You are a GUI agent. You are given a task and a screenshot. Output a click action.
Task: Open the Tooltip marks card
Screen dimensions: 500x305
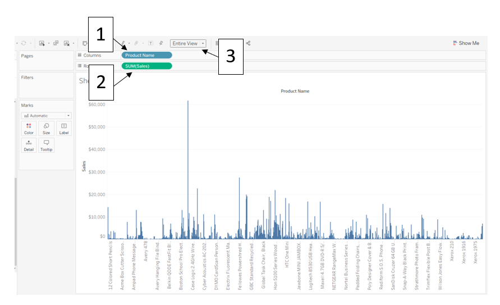[x=46, y=145]
